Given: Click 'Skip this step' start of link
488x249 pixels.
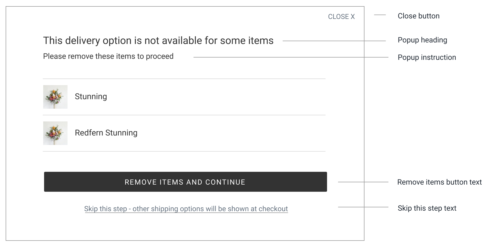Looking at the screenshot, I should (106, 209).
